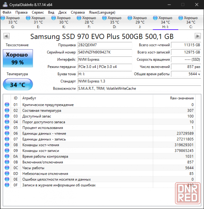Select the Процент использования attribute text
204x209 pixels.
coord(43,128)
